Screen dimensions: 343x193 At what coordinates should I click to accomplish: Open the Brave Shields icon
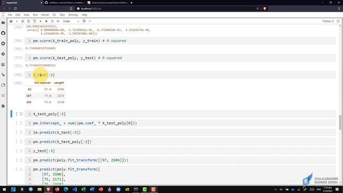(265, 9)
